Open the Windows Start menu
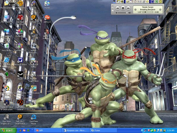The image size is (177, 133). (8, 130)
